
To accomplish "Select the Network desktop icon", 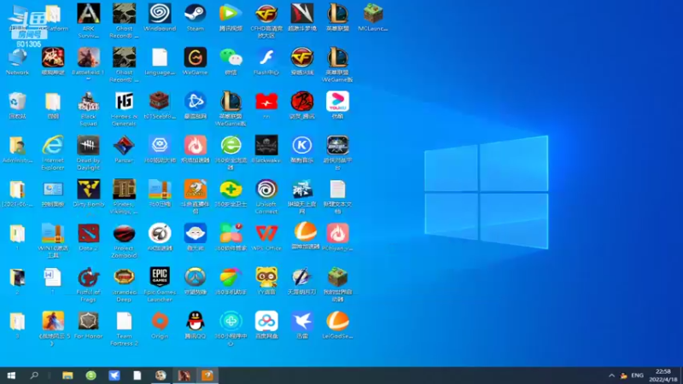I will pyautogui.click(x=17, y=61).
